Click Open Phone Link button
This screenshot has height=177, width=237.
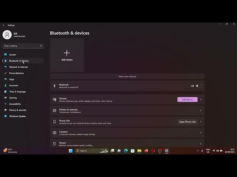[x=187, y=122]
